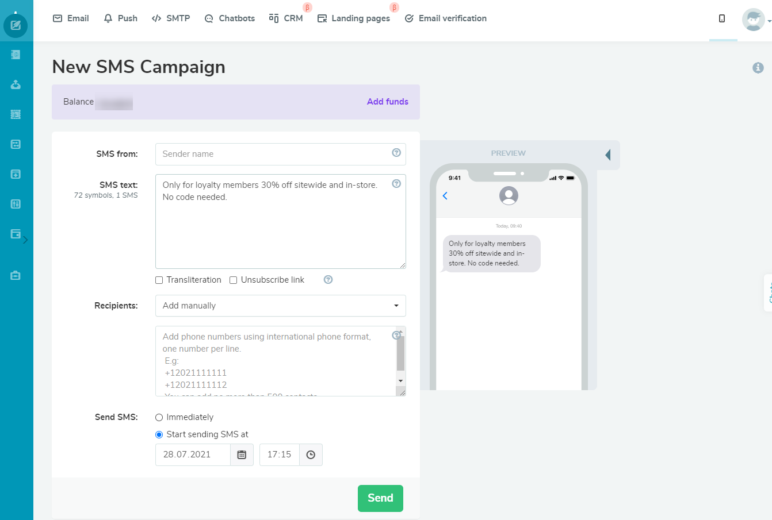Switch to the Email verification tab
This screenshot has height=520, width=772.
tap(446, 18)
